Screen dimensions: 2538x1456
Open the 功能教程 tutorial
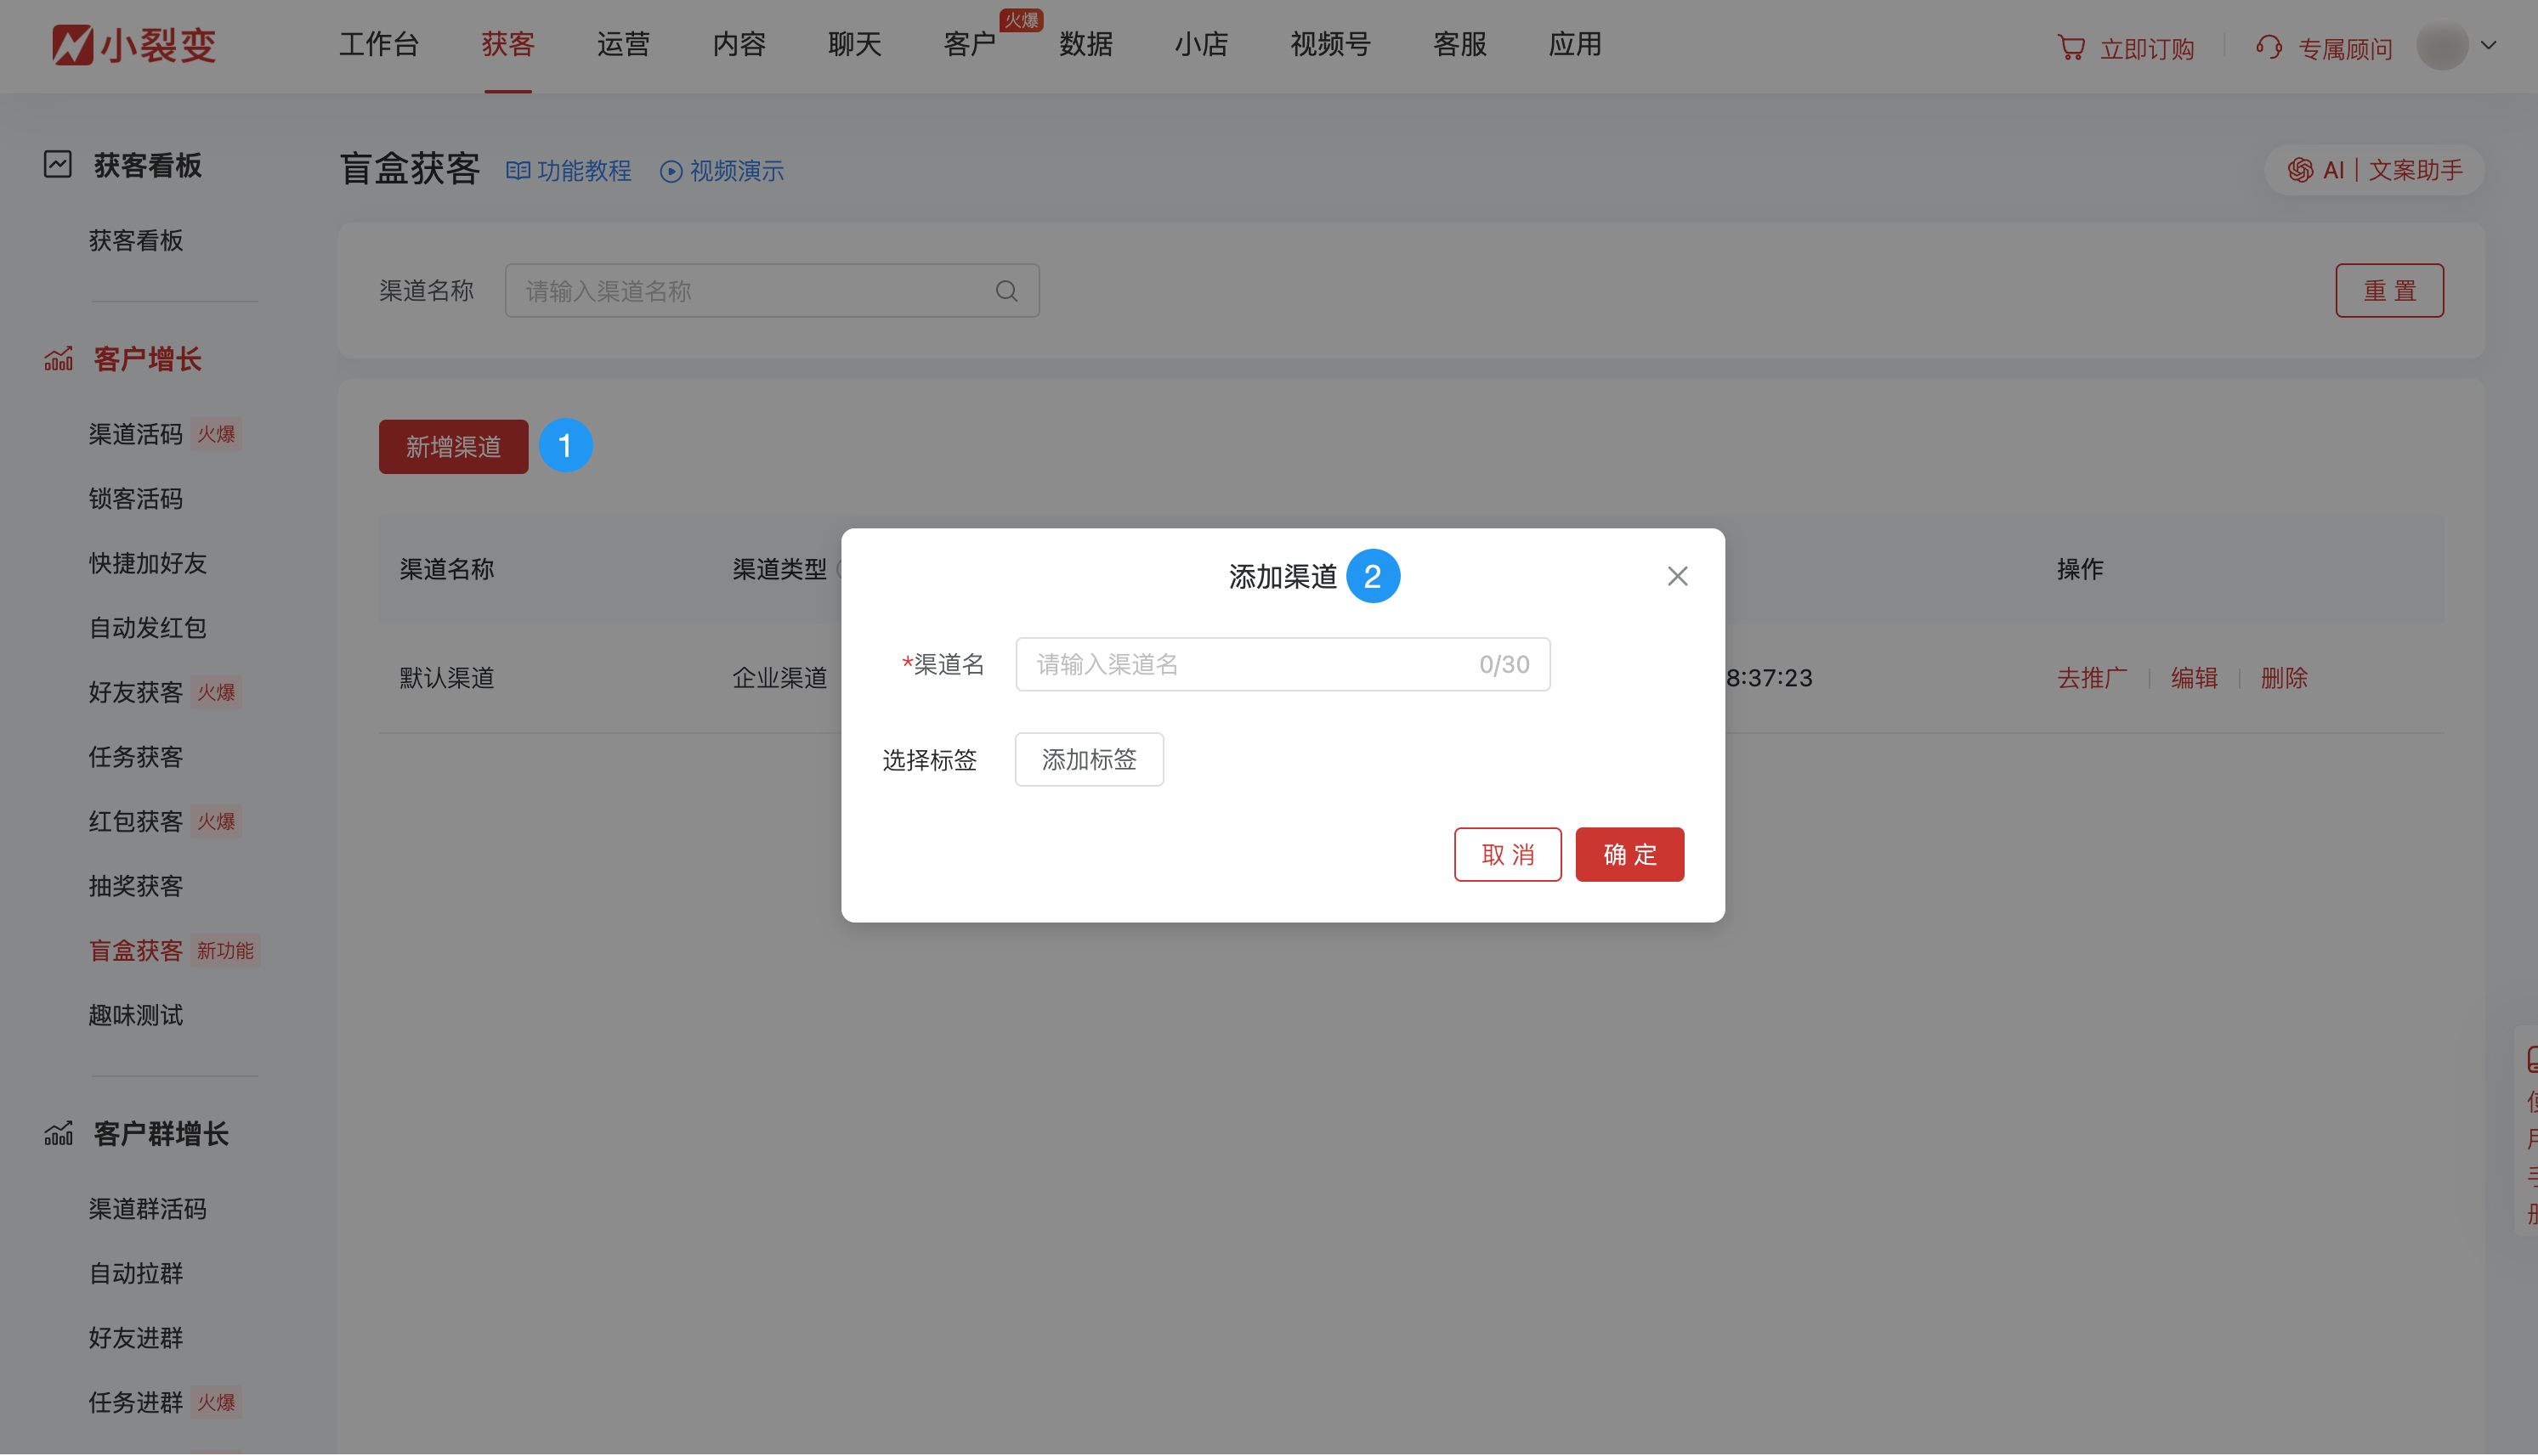569,171
